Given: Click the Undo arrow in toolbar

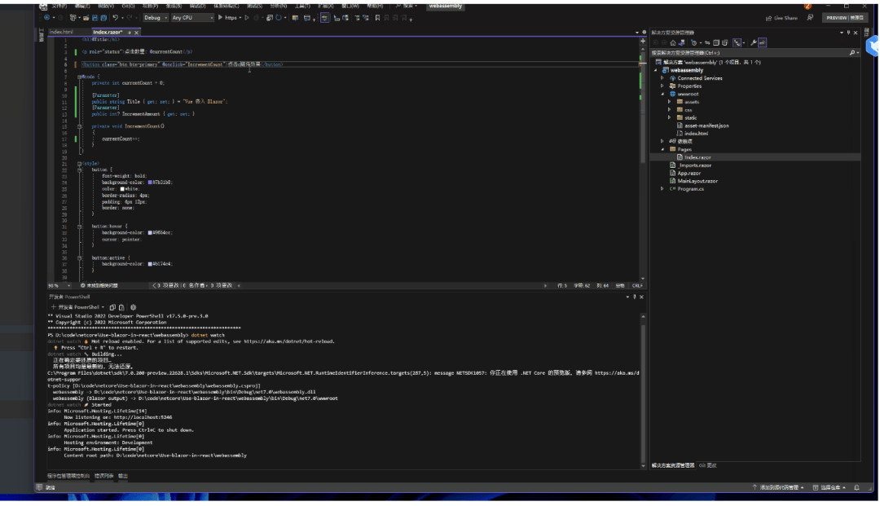Looking at the screenshot, I should [x=117, y=17].
